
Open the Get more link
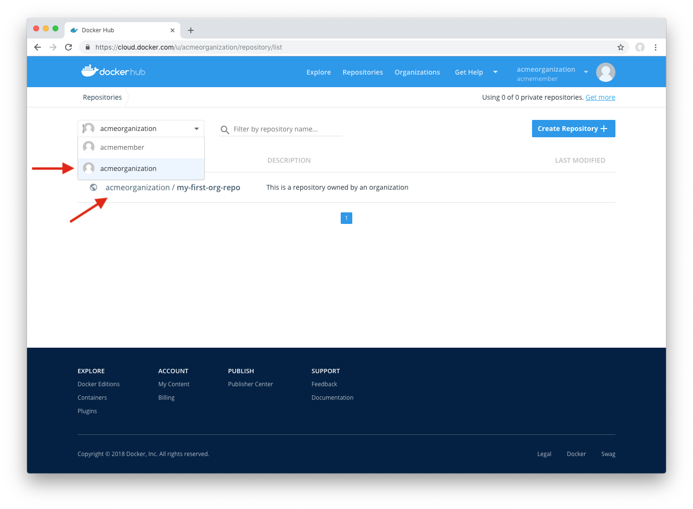(600, 97)
